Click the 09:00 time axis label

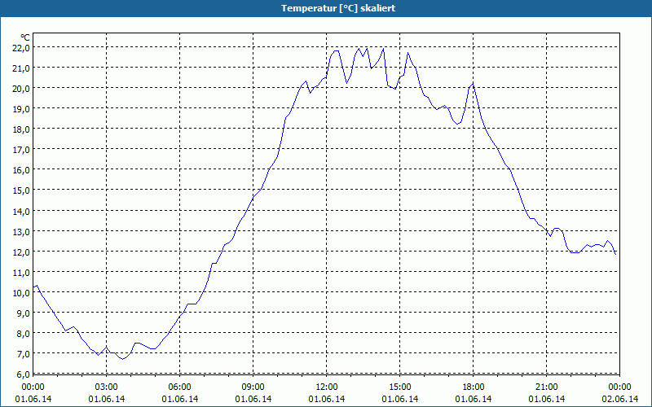(x=253, y=387)
